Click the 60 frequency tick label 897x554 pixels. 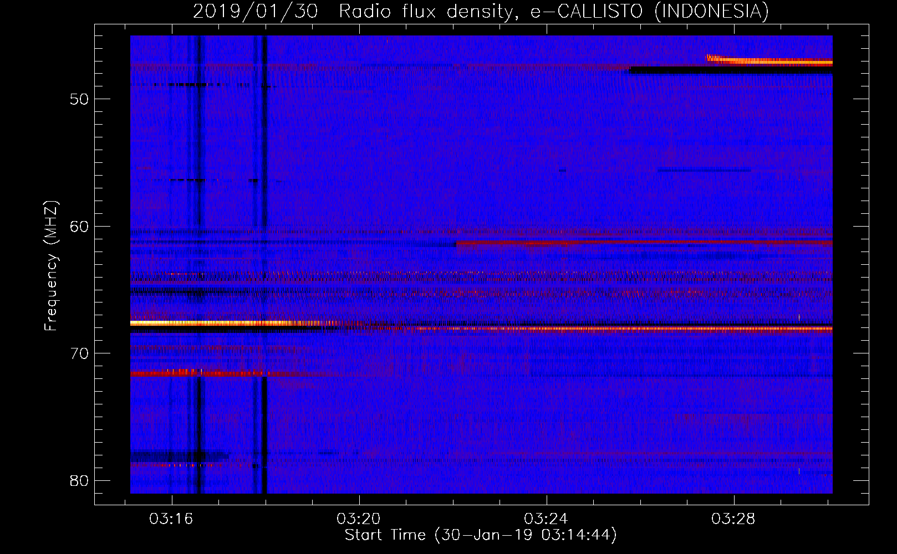click(79, 226)
